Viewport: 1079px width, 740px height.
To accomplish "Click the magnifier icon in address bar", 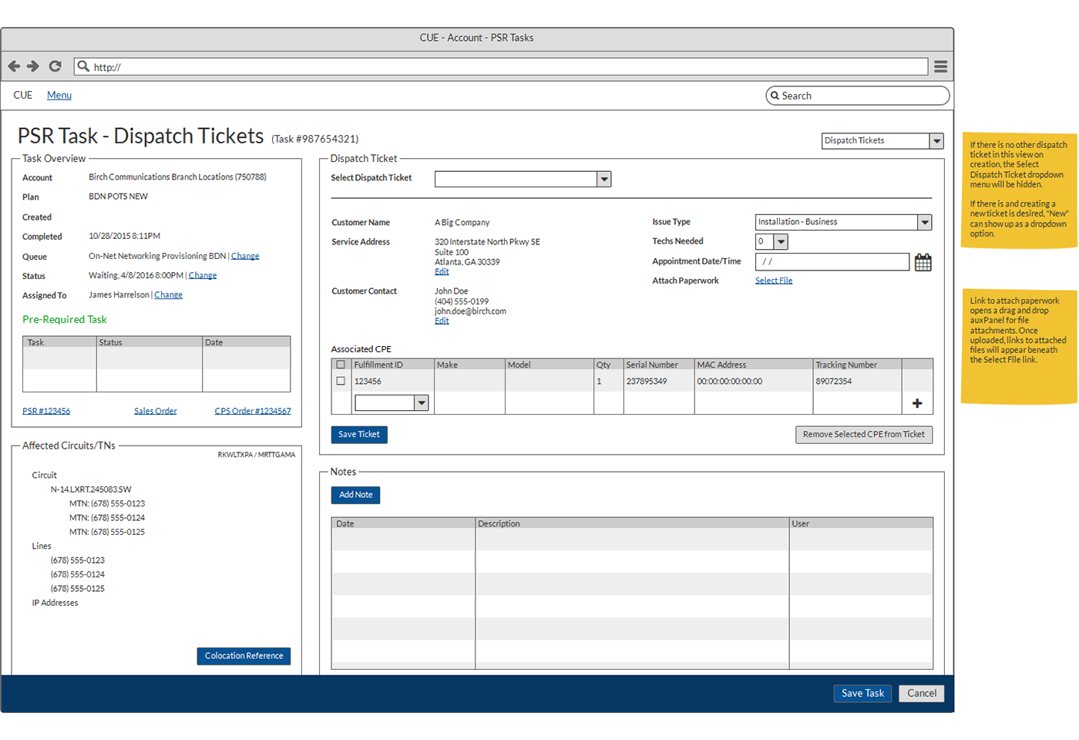I will point(83,66).
